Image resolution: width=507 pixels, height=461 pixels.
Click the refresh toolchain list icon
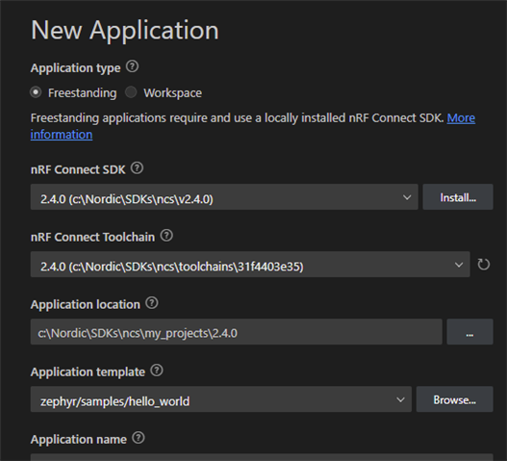point(483,265)
